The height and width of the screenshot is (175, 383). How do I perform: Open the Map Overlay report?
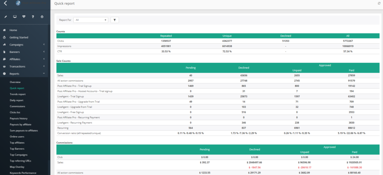click(17, 167)
